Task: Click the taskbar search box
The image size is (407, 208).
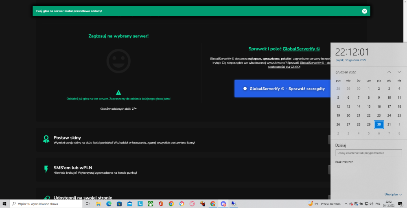Action: (x=46, y=204)
